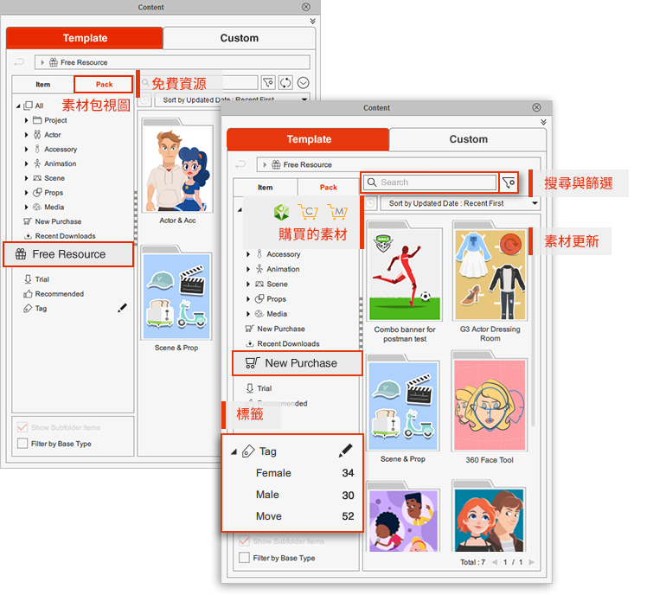Check Filter by Base Type in back panel
Screen dimensions: 653x595
coord(22,444)
